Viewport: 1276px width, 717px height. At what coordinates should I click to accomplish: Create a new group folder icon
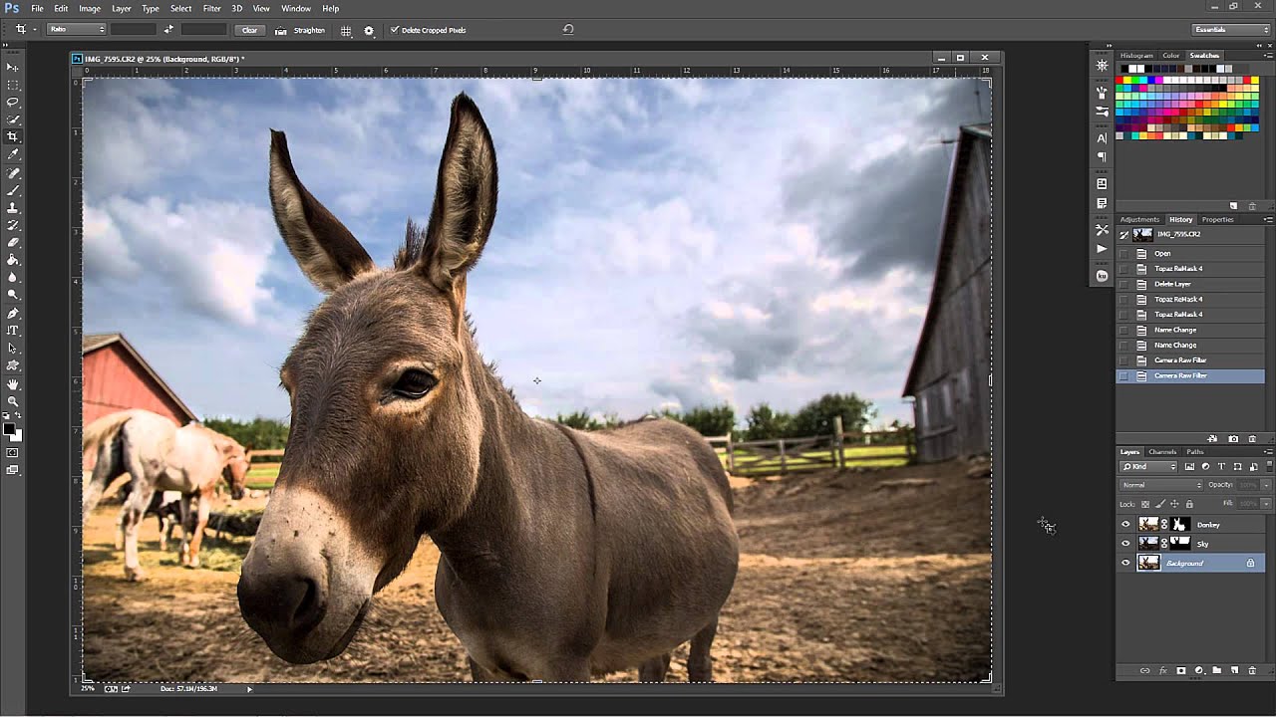coord(1217,671)
